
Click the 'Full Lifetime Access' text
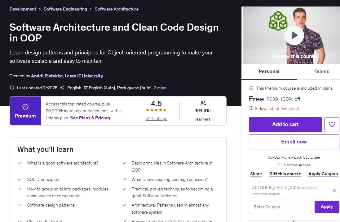[294, 165]
